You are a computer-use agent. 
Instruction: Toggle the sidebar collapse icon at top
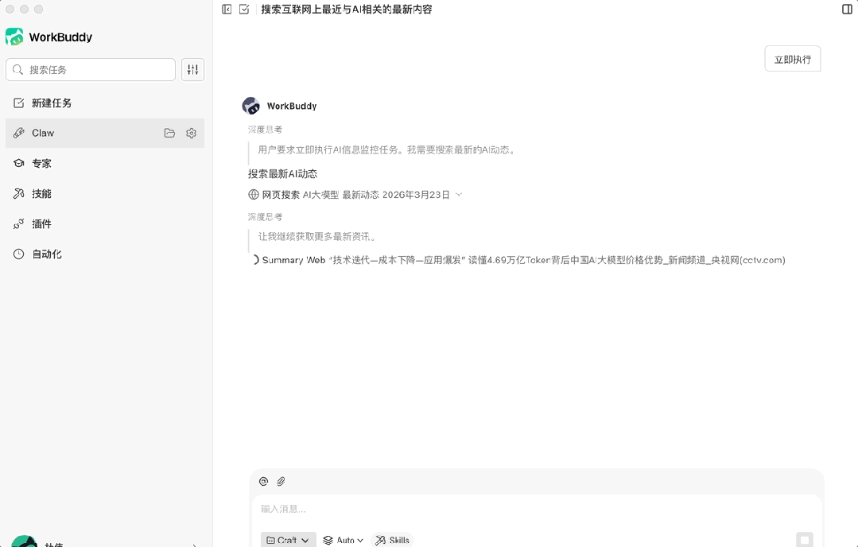(227, 10)
